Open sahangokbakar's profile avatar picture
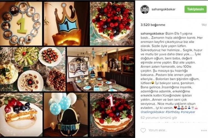Viewport: 208px width, 138px height. (144, 9)
